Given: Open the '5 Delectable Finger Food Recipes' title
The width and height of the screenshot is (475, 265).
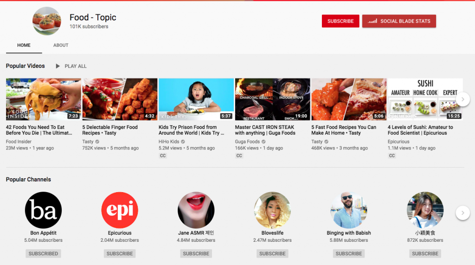Looking at the screenshot, I should pos(110,130).
